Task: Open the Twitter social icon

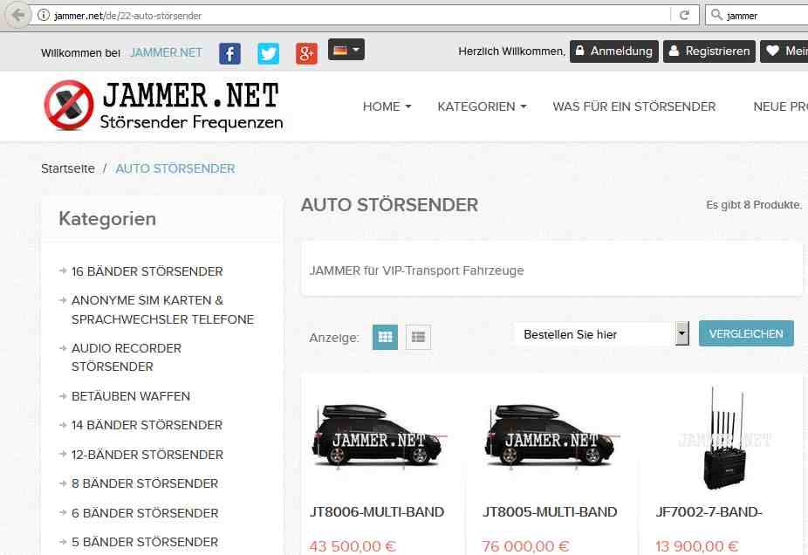Action: click(x=268, y=53)
